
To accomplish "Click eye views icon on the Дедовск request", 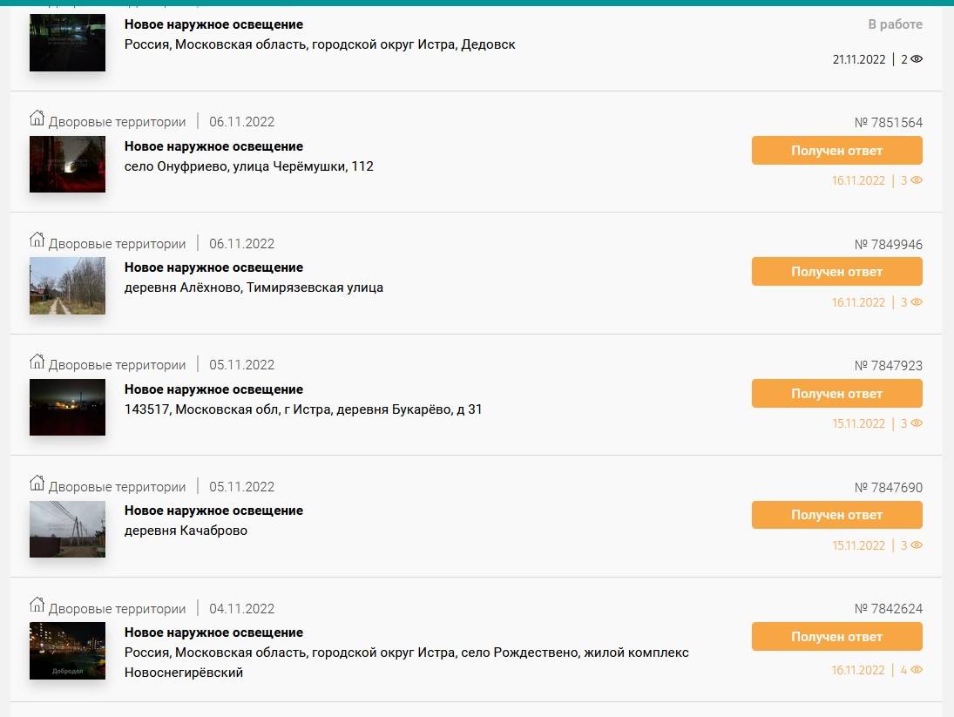I will point(917,59).
